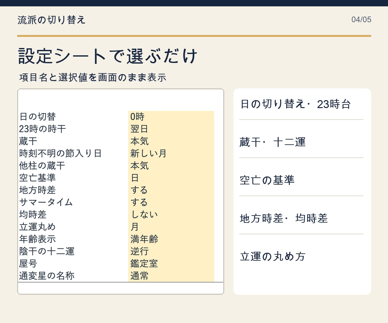Click the 流派の切り替え header text
Viewport: 388px width, 323px height.
(x=52, y=20)
